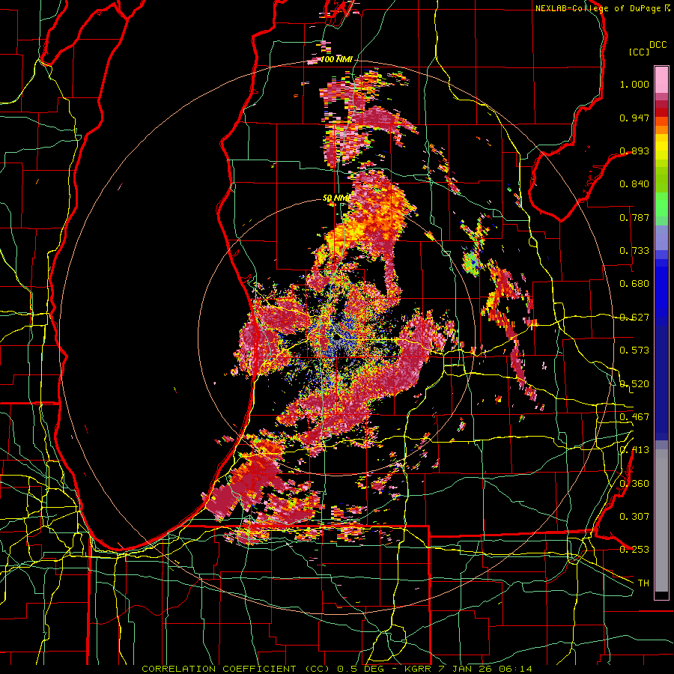Click the 50 NMI range ring label
This screenshot has height=674, width=674.
[336, 198]
